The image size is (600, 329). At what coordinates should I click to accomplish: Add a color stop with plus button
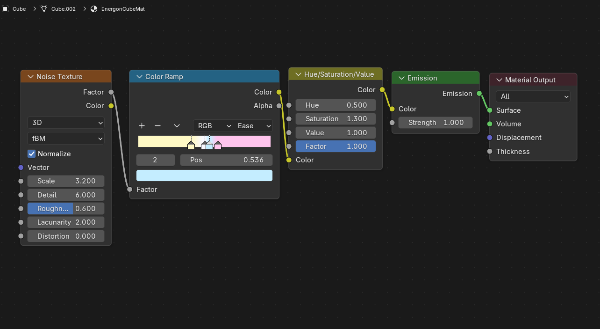pyautogui.click(x=142, y=126)
